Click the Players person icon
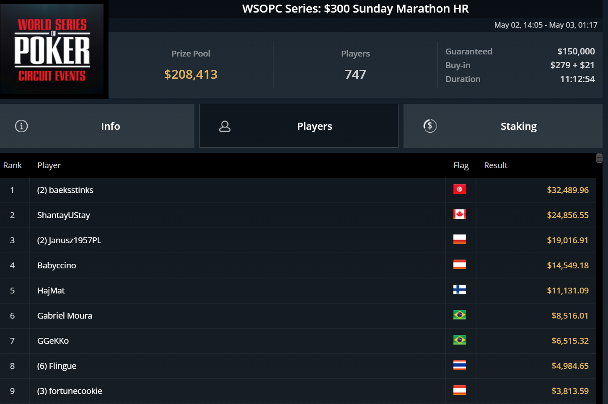 (x=225, y=126)
